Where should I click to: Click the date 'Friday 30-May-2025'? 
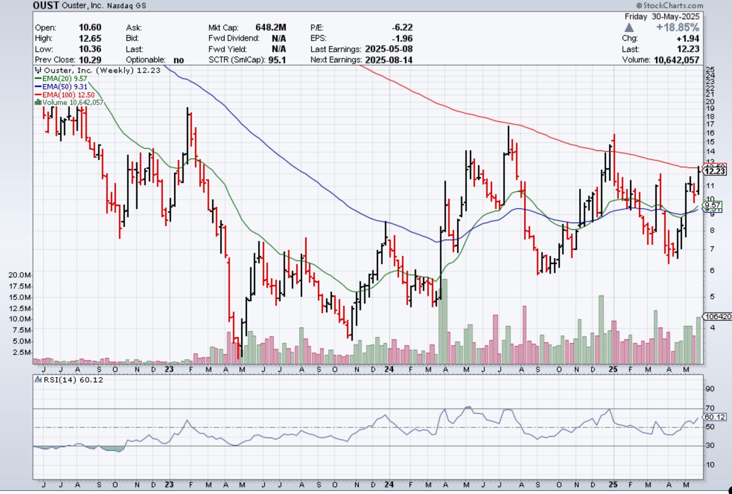662,16
